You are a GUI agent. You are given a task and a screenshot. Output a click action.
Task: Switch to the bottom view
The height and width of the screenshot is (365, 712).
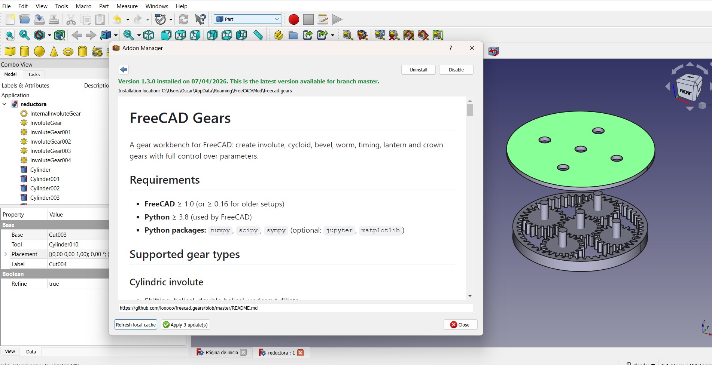tap(227, 35)
